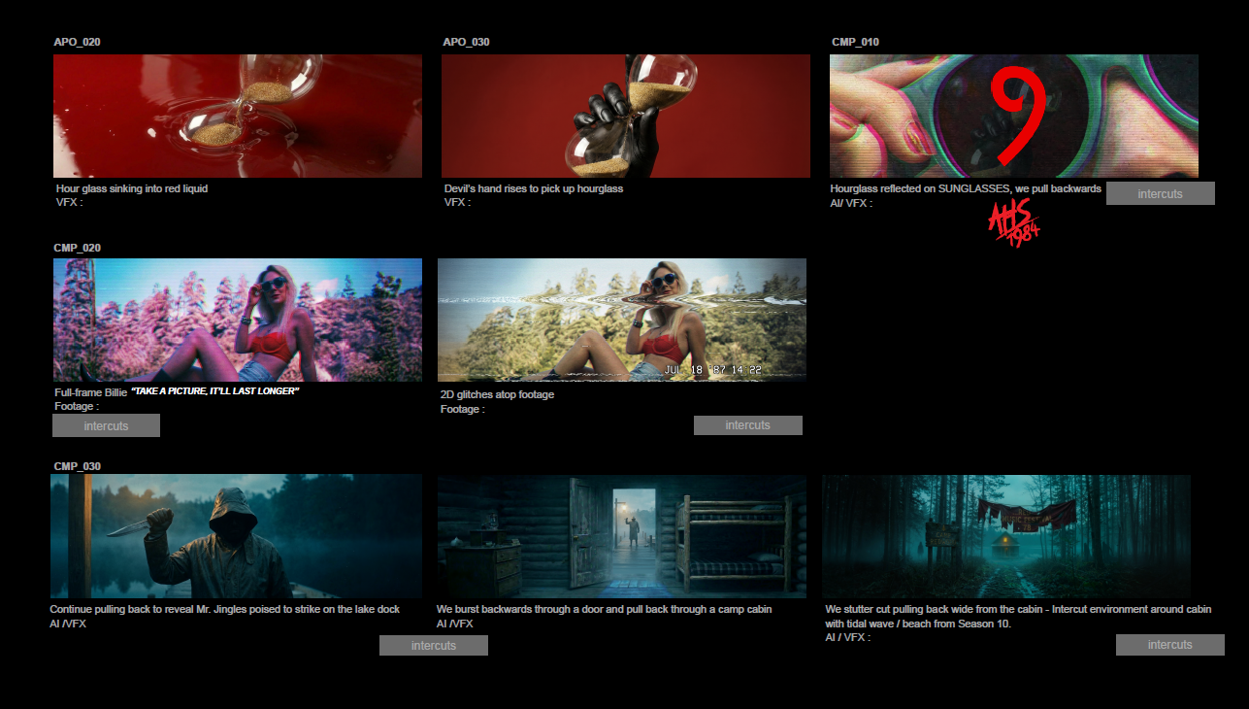Click the caption "We stutter cut pulling back wide"
Image resolution: width=1249 pixels, height=709 pixels.
coord(1019,616)
